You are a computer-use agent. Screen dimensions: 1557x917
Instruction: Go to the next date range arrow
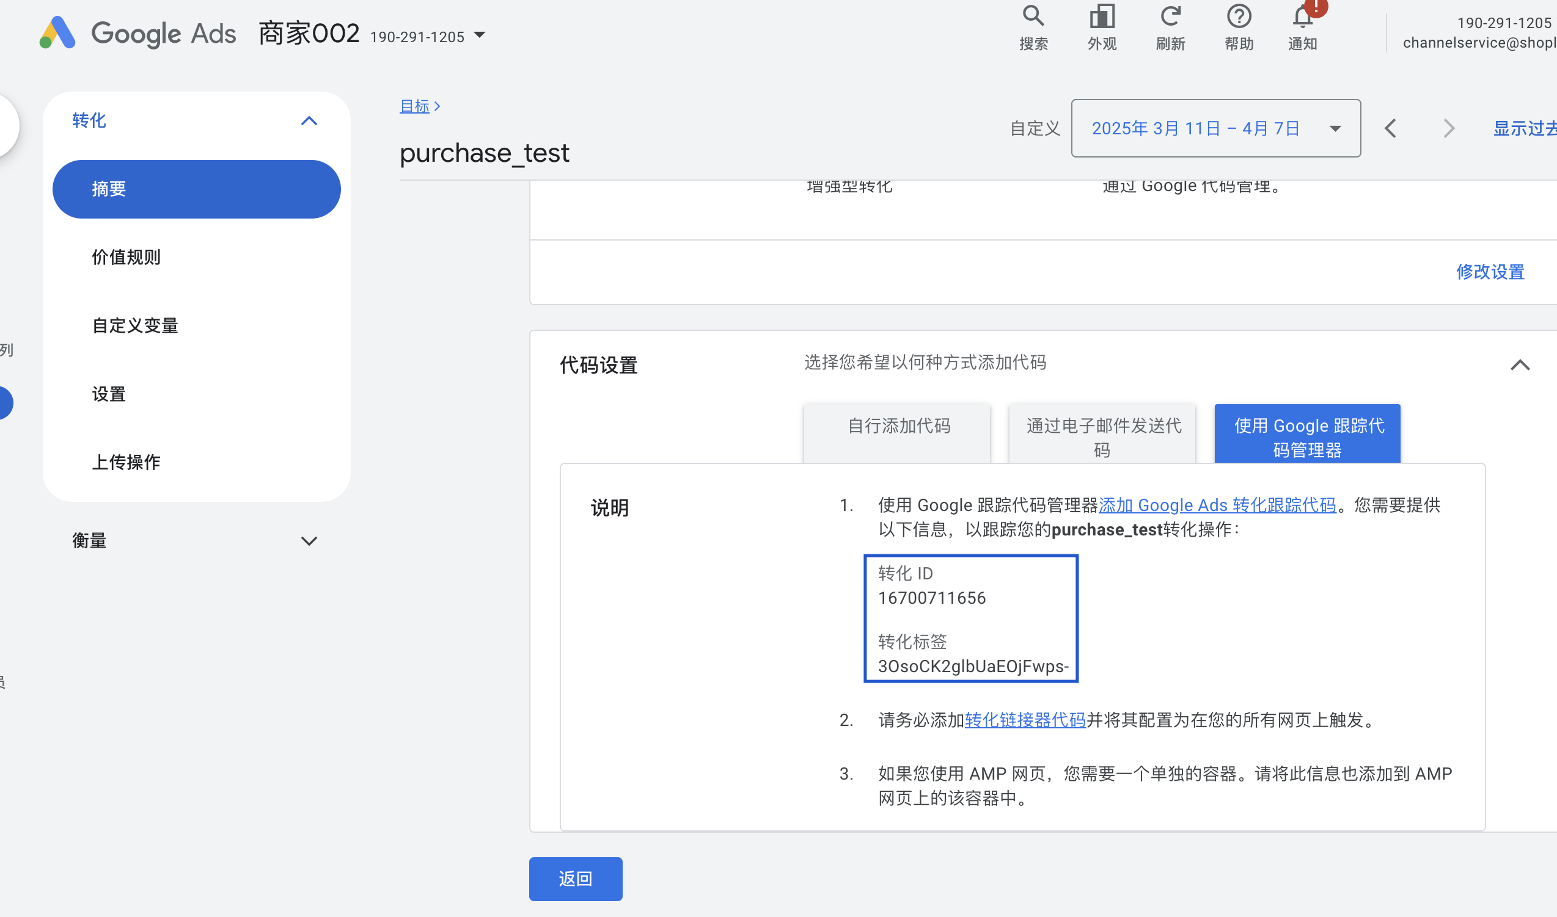click(x=1448, y=129)
